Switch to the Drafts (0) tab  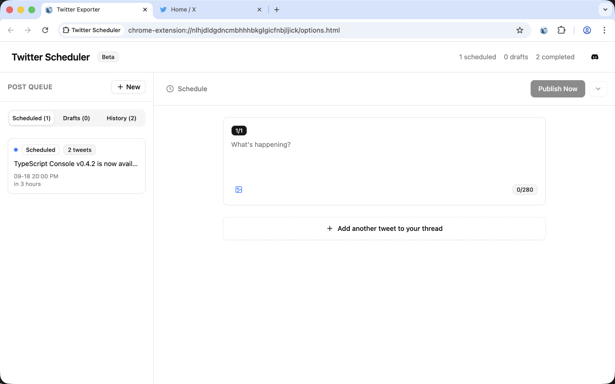(76, 118)
